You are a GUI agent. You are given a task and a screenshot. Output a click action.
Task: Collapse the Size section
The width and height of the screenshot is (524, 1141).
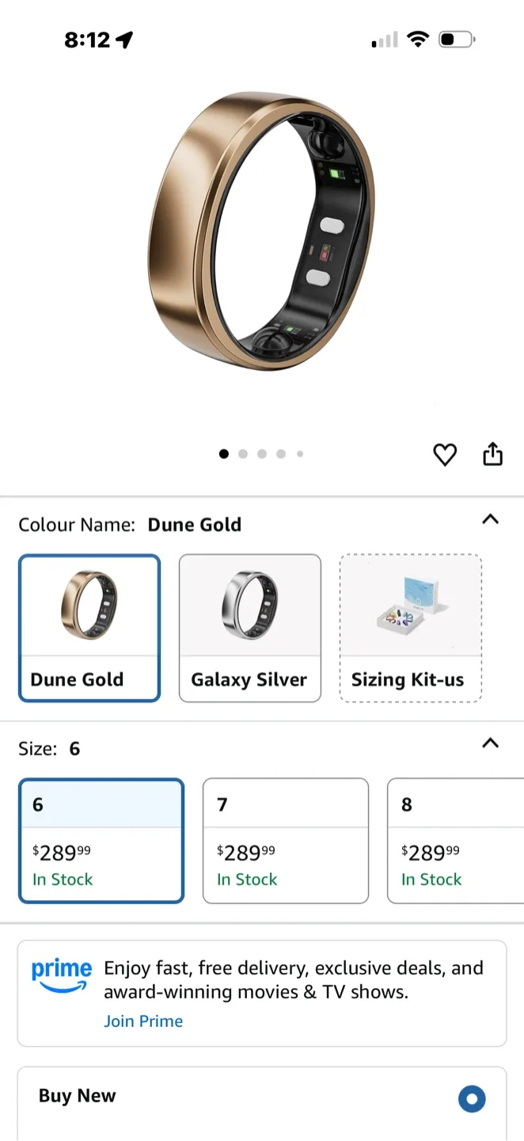point(491,743)
